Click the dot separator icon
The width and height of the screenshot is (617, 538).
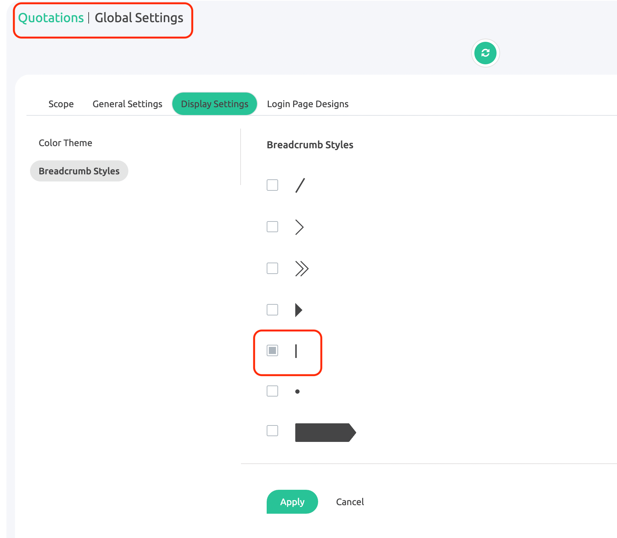pos(297,392)
